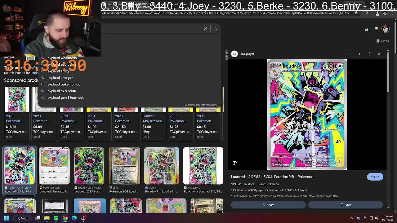Go to next image in preview panel

(359, 54)
